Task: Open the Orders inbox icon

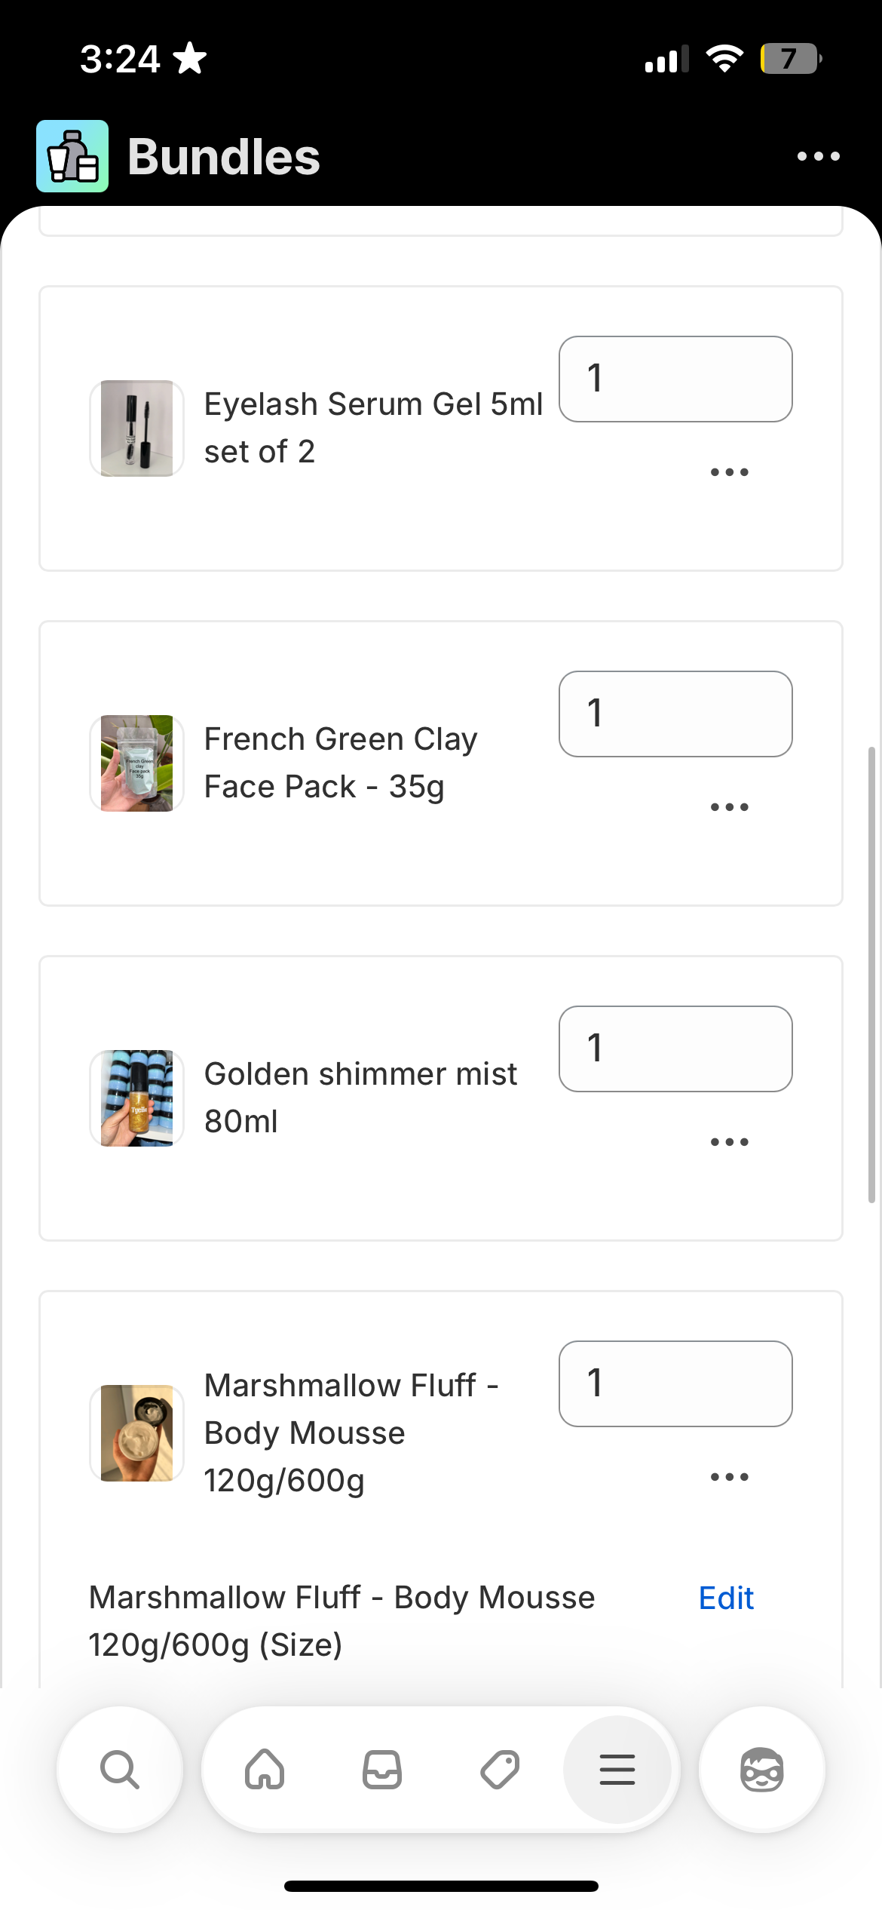Action: [382, 1770]
